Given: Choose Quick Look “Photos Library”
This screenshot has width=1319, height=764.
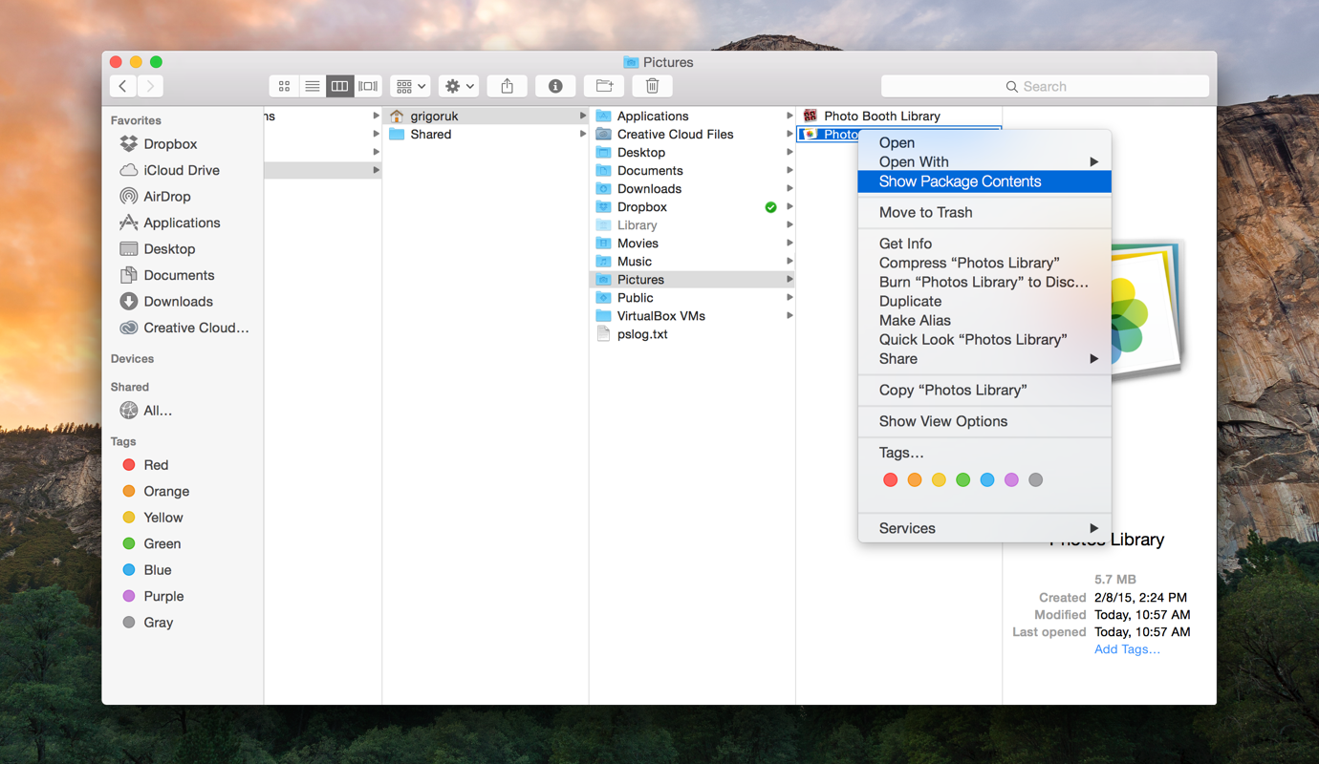Looking at the screenshot, I should [x=984, y=339].
